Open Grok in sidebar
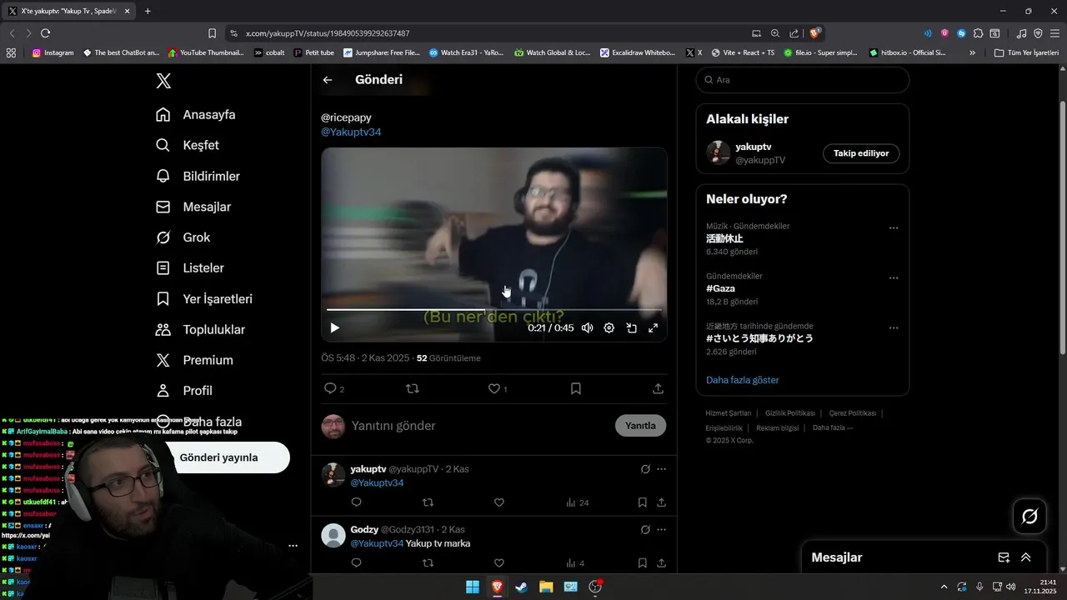The height and width of the screenshot is (600, 1067). (183, 237)
